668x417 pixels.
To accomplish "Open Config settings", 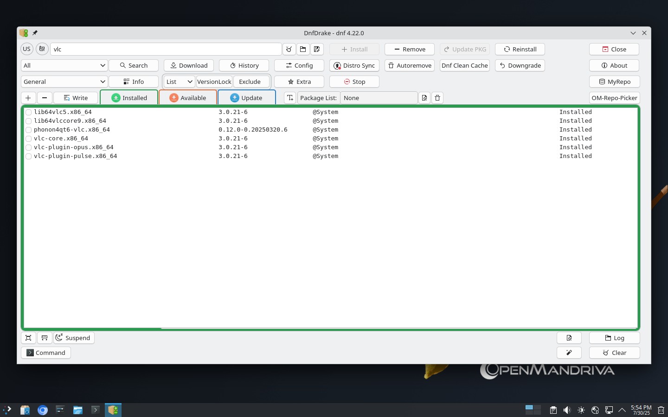I will [x=299, y=65].
